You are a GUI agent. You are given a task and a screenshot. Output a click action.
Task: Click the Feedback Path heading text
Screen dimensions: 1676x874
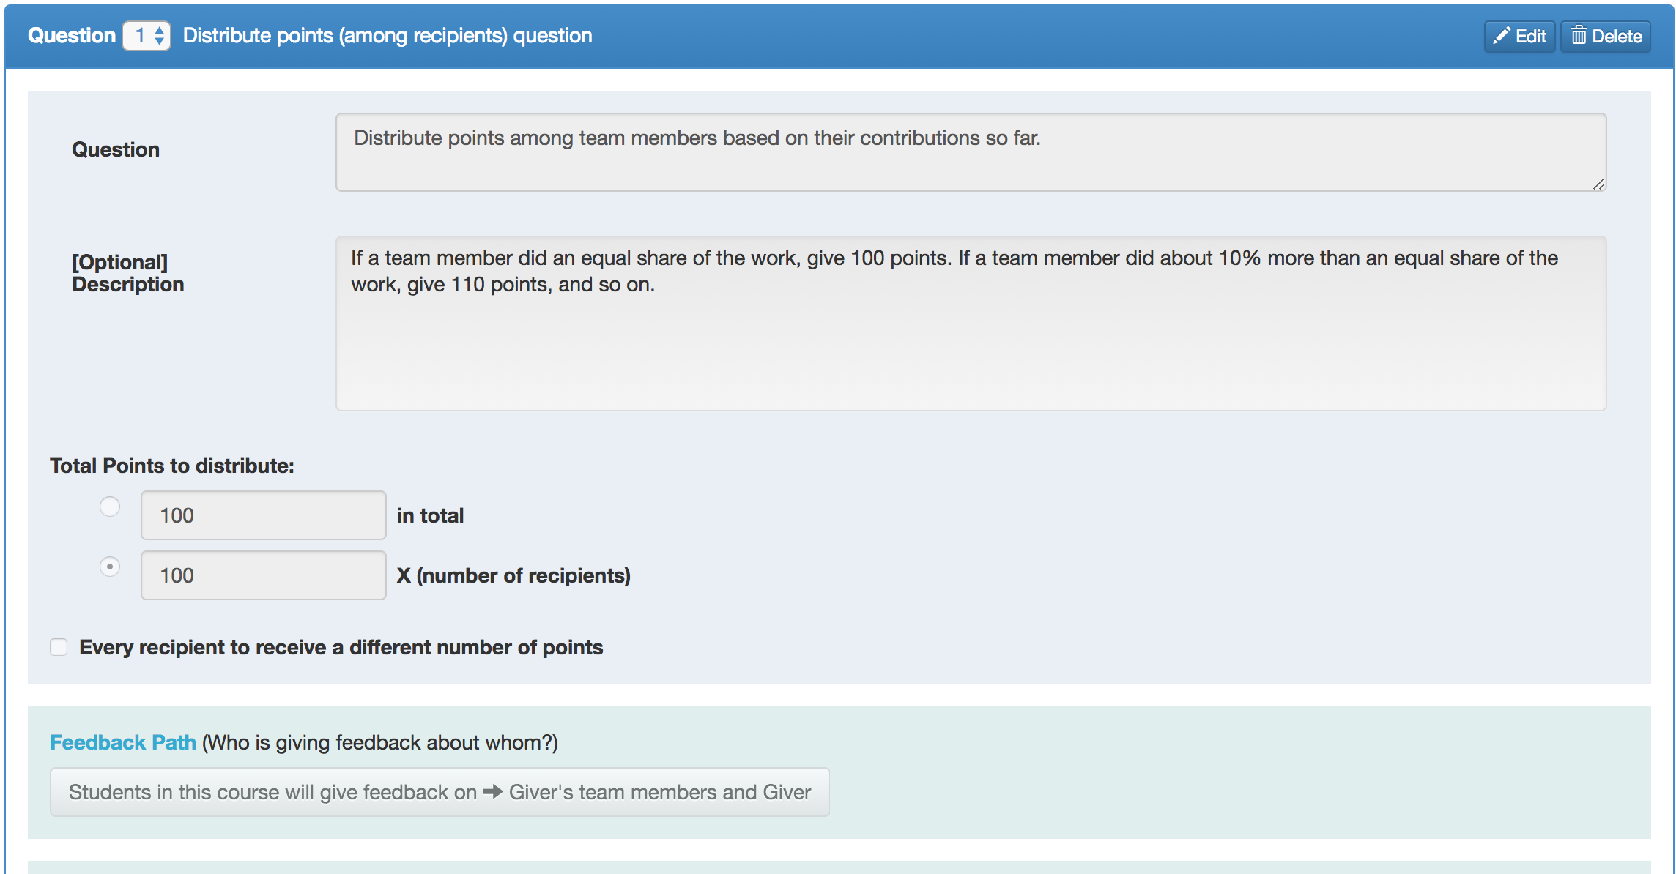pos(122,742)
